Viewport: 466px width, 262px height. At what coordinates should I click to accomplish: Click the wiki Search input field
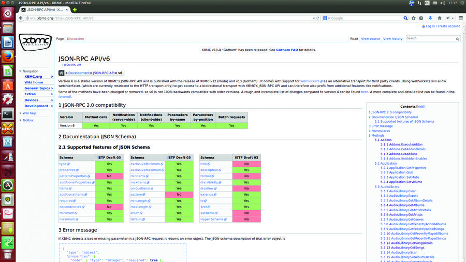pyautogui.click(x=430, y=38)
